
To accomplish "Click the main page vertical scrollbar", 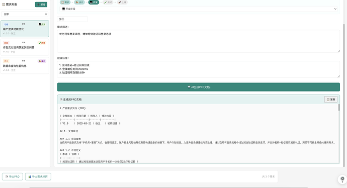I will tap(344, 95).
